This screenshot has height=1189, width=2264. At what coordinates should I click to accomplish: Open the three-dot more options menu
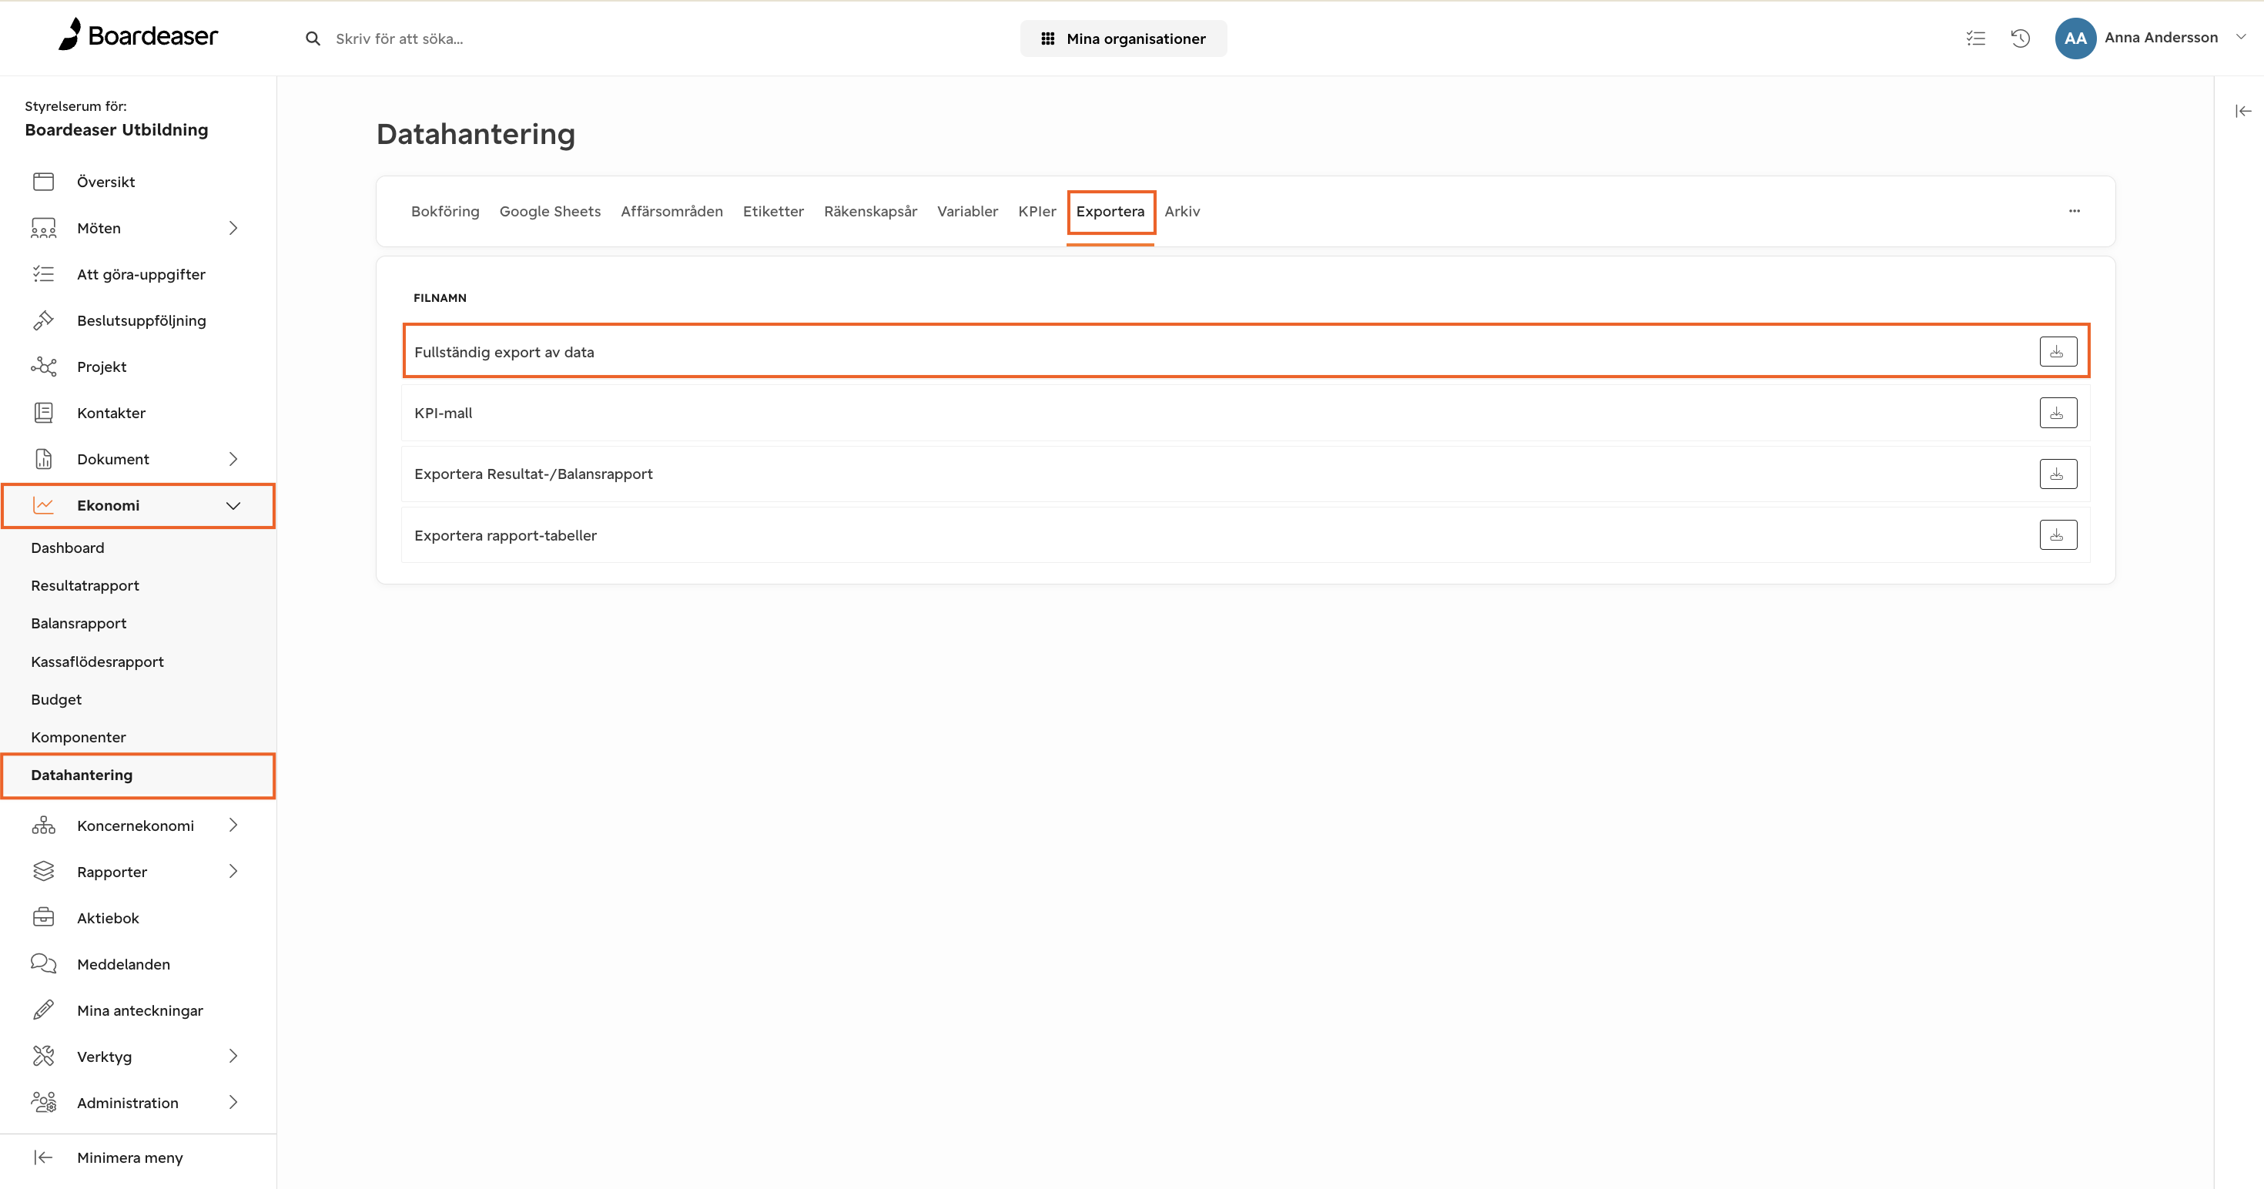tap(2074, 211)
